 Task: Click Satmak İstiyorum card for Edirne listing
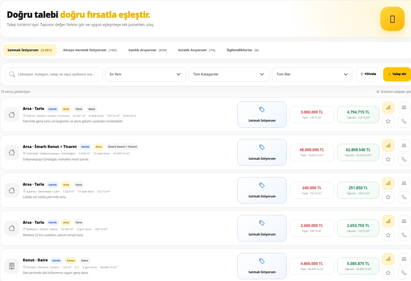pos(262,115)
